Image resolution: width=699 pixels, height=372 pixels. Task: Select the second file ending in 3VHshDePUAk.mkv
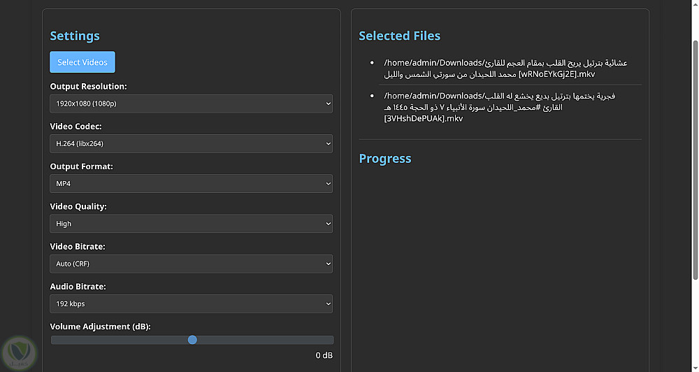[x=500, y=107]
